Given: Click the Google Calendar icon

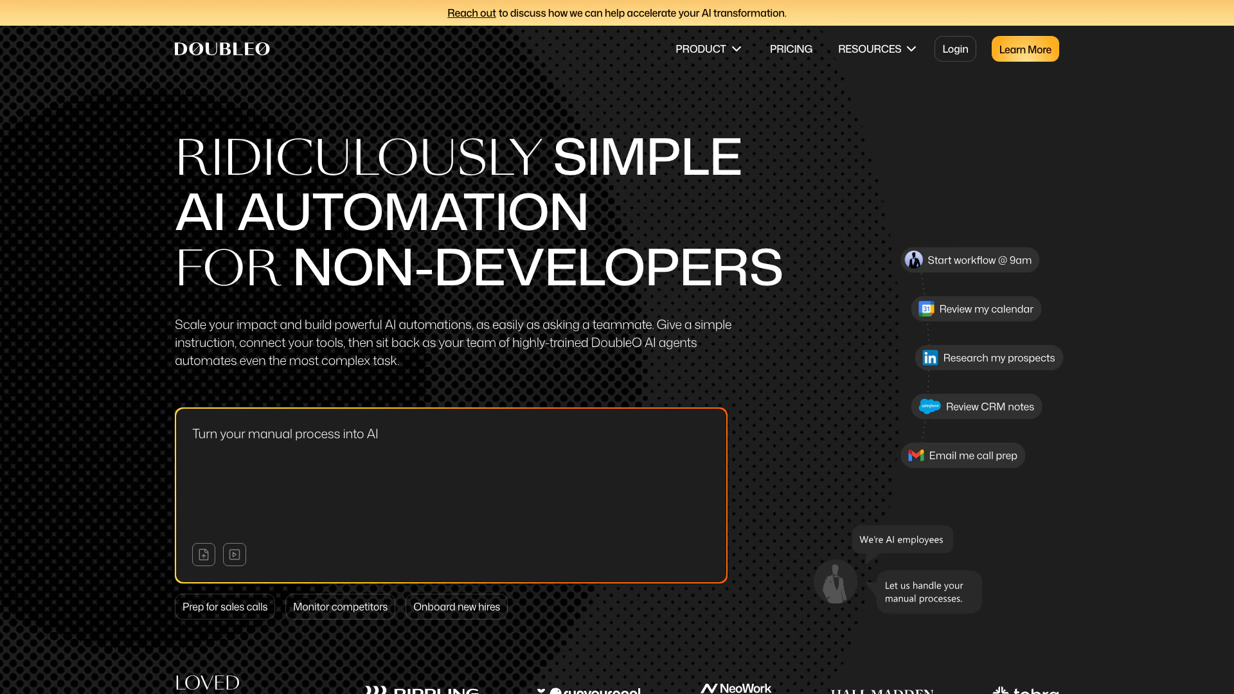Looking at the screenshot, I should (926, 309).
